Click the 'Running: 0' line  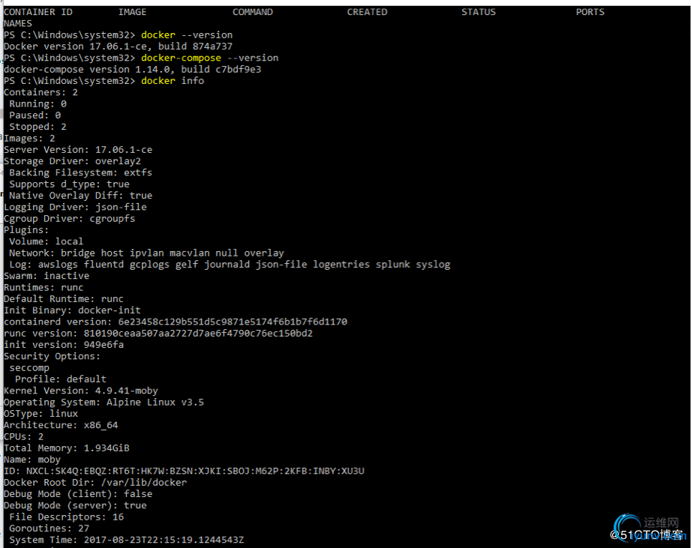pos(38,103)
